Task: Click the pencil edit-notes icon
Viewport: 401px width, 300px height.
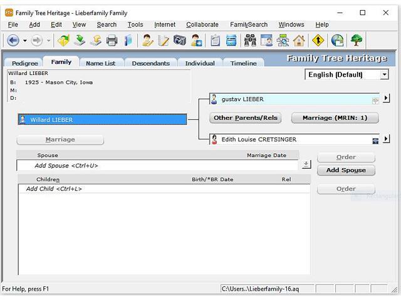Action: (x=164, y=41)
